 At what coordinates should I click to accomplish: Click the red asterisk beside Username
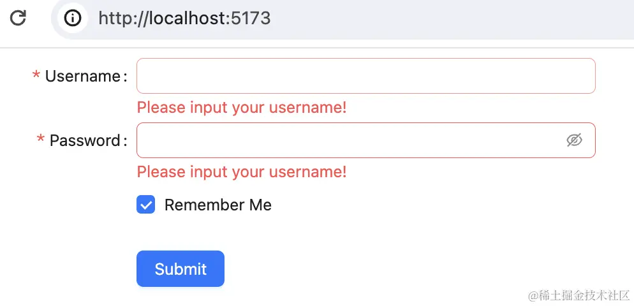[x=36, y=77]
